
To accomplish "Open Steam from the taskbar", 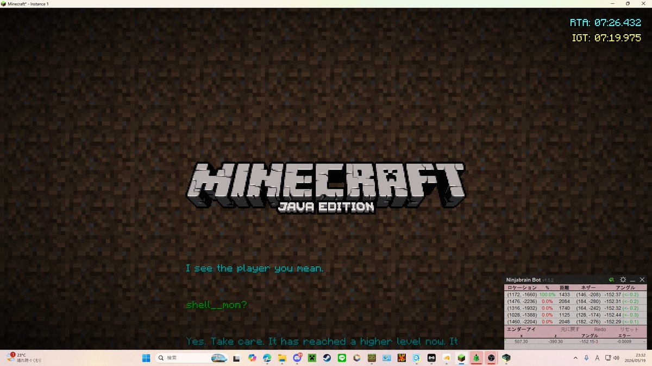I will 327,358.
